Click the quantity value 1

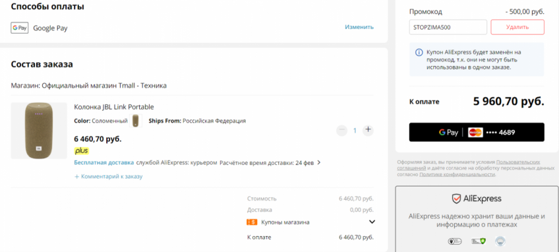[x=355, y=131]
